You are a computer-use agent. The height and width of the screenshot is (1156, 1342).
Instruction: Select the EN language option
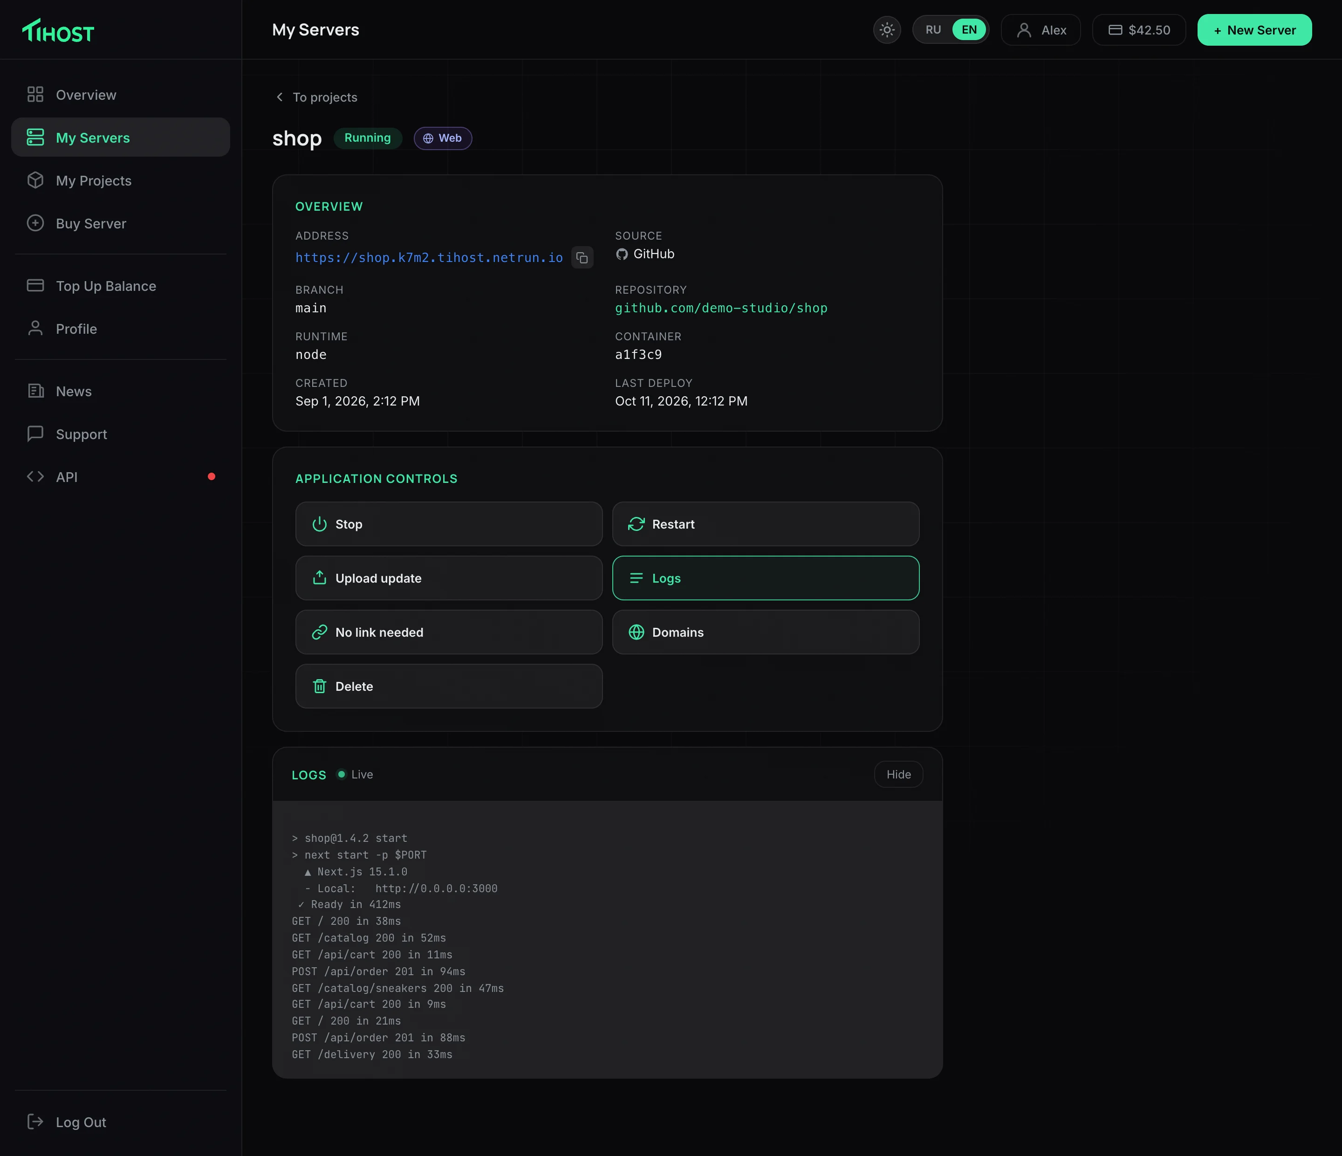(969, 30)
